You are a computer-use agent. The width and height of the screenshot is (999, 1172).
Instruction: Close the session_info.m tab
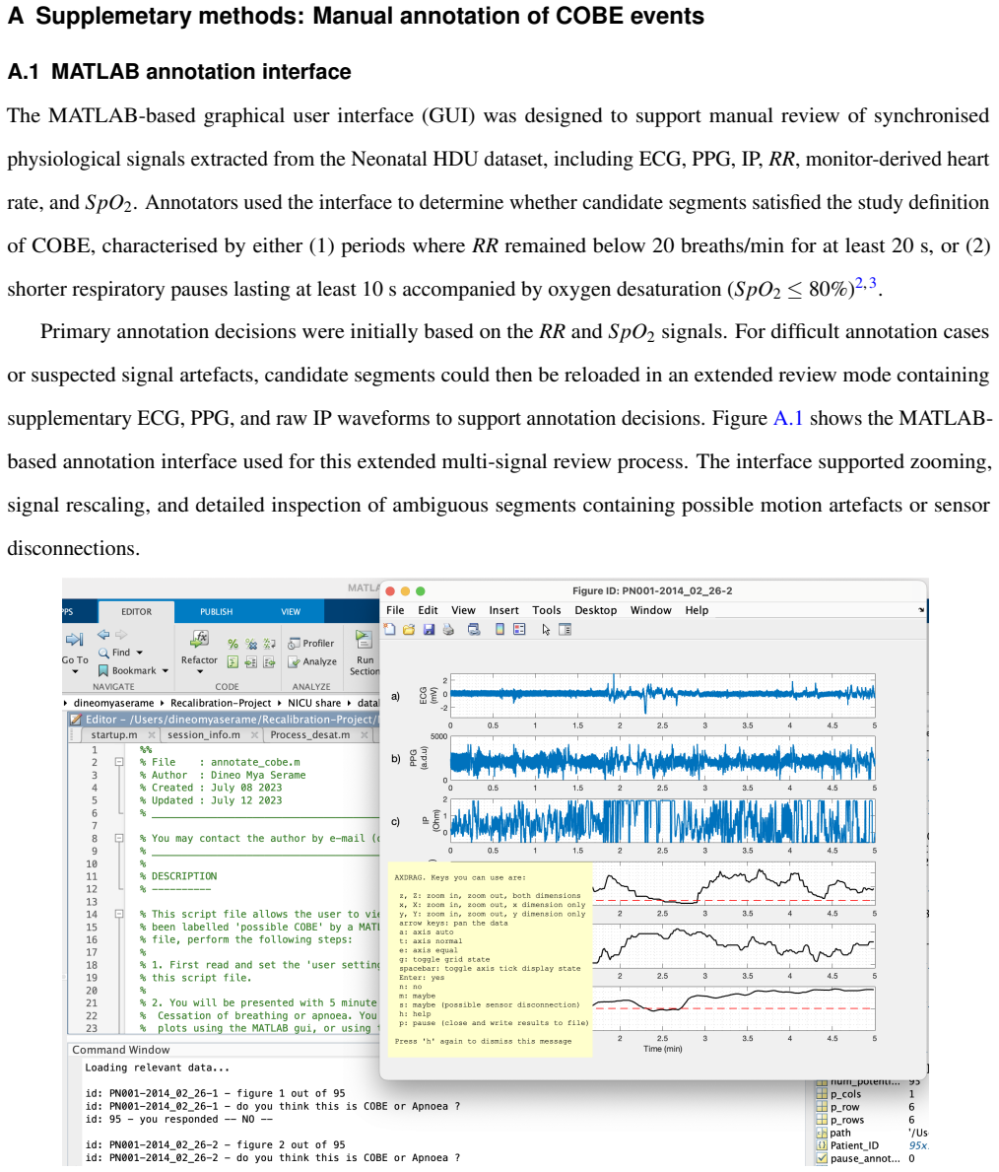pyautogui.click(x=255, y=734)
